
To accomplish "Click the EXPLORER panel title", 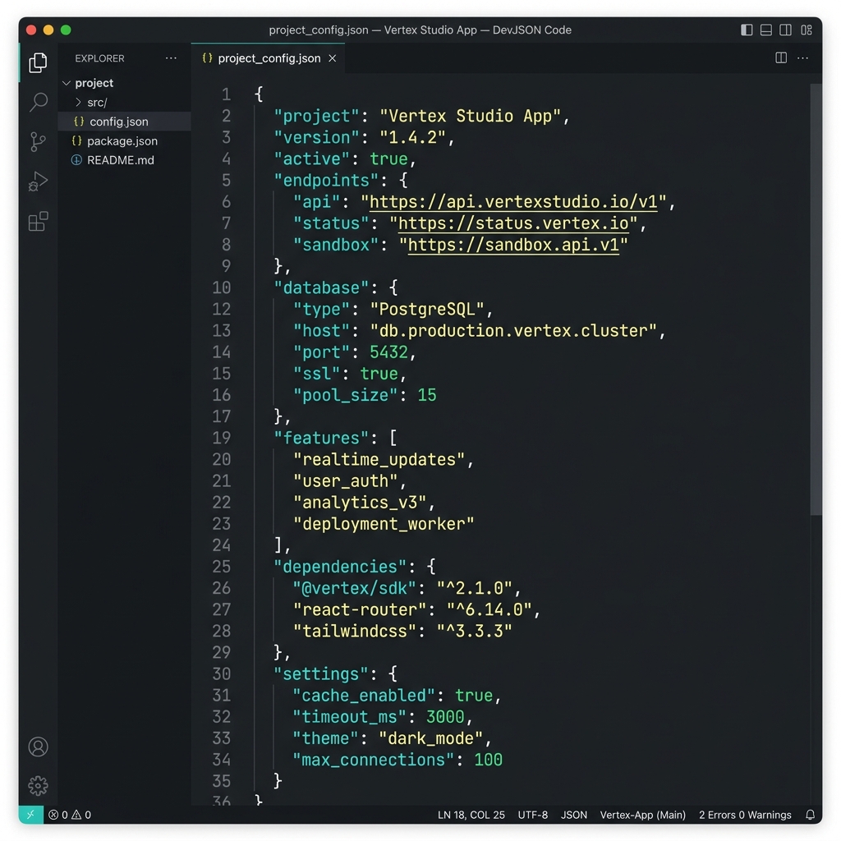I will 99,58.
